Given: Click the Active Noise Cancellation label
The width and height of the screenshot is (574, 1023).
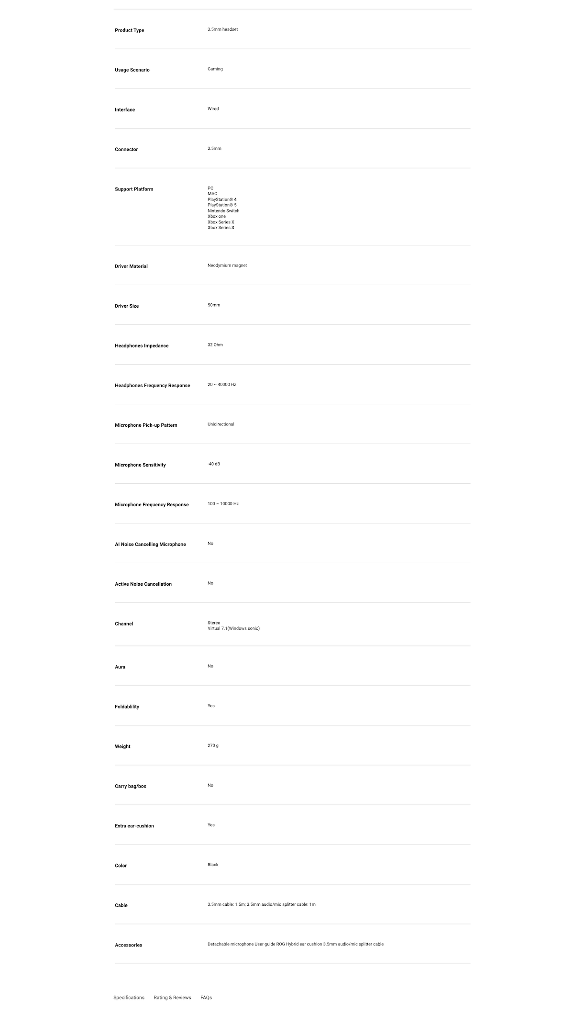Looking at the screenshot, I should [143, 584].
